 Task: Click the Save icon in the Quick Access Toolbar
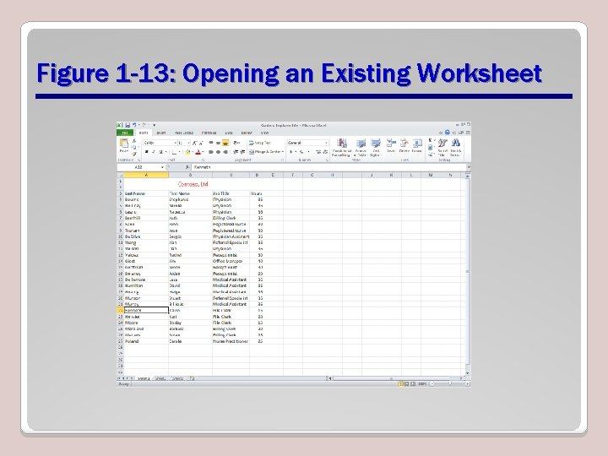click(128, 125)
